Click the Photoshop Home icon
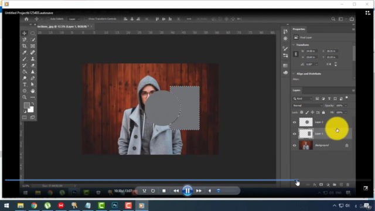 (x=26, y=19)
